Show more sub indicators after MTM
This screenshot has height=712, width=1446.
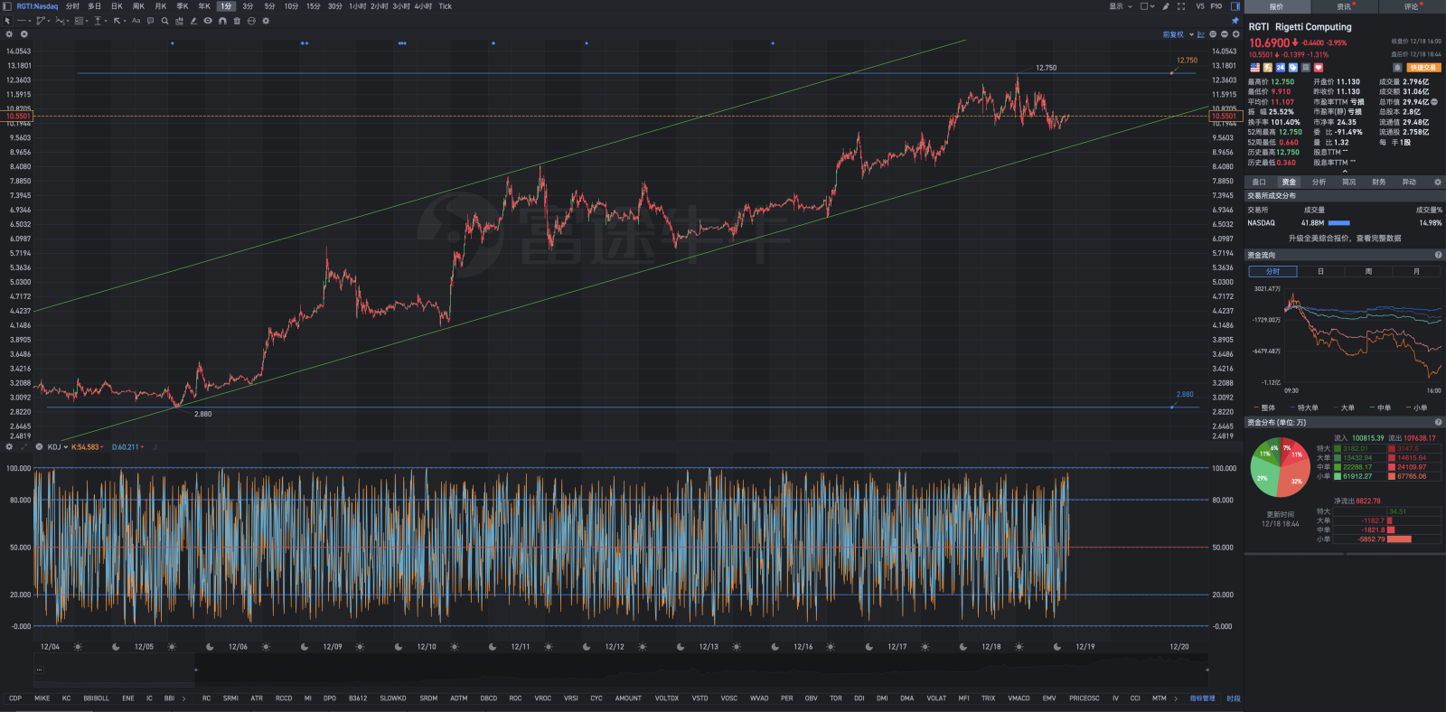(x=1176, y=698)
